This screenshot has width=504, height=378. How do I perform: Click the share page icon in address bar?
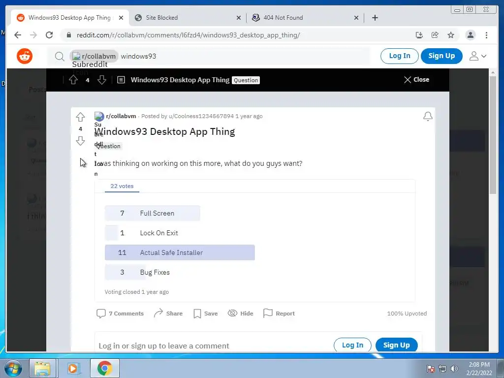click(x=435, y=35)
